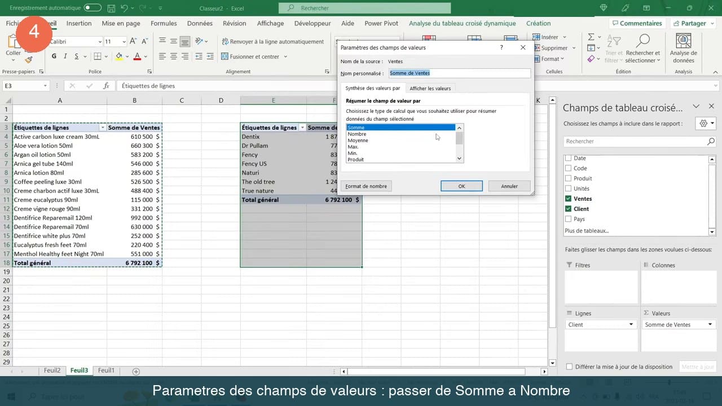Check the Date field checkbox
Screen dimensions: 722x406
(x=568, y=158)
